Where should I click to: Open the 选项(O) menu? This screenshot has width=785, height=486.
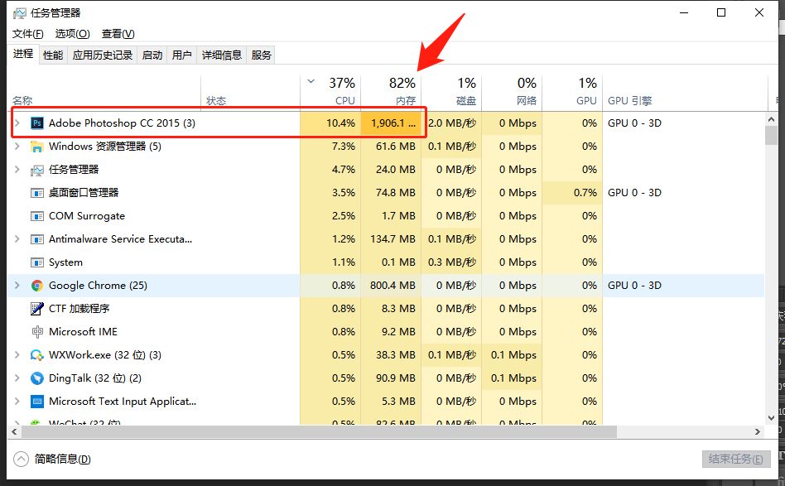click(73, 34)
